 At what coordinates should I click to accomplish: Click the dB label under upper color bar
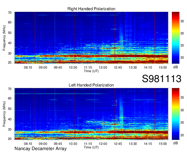(175, 67)
